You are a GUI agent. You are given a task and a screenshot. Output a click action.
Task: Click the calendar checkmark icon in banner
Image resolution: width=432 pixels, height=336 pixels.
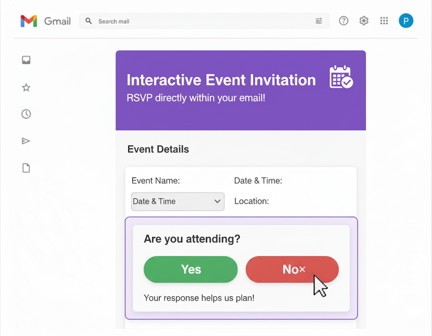(341, 77)
